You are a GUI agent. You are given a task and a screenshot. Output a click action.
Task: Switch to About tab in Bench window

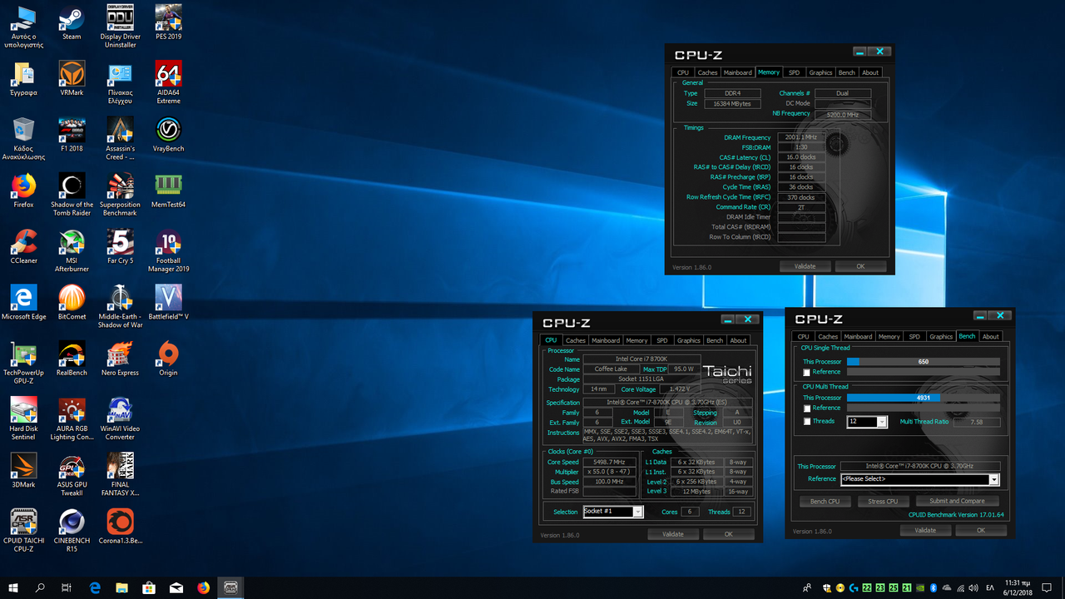tap(990, 337)
